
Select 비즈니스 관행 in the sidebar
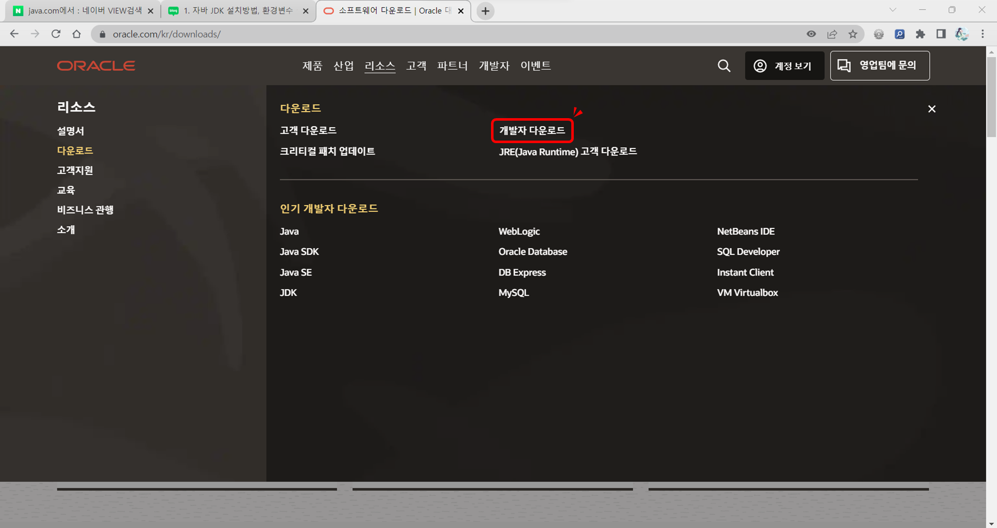(x=85, y=210)
